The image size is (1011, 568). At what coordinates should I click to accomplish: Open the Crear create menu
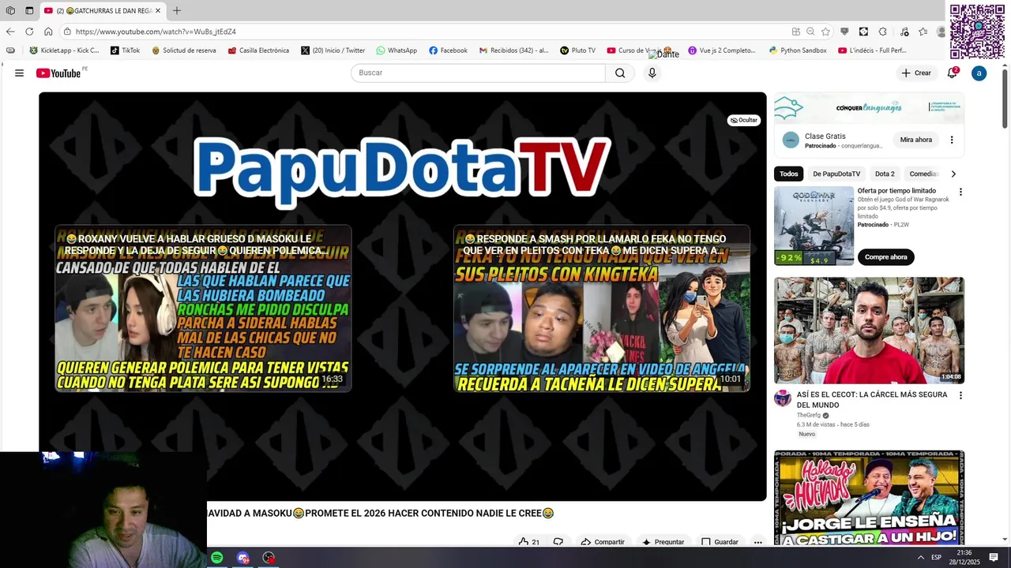[x=916, y=73]
